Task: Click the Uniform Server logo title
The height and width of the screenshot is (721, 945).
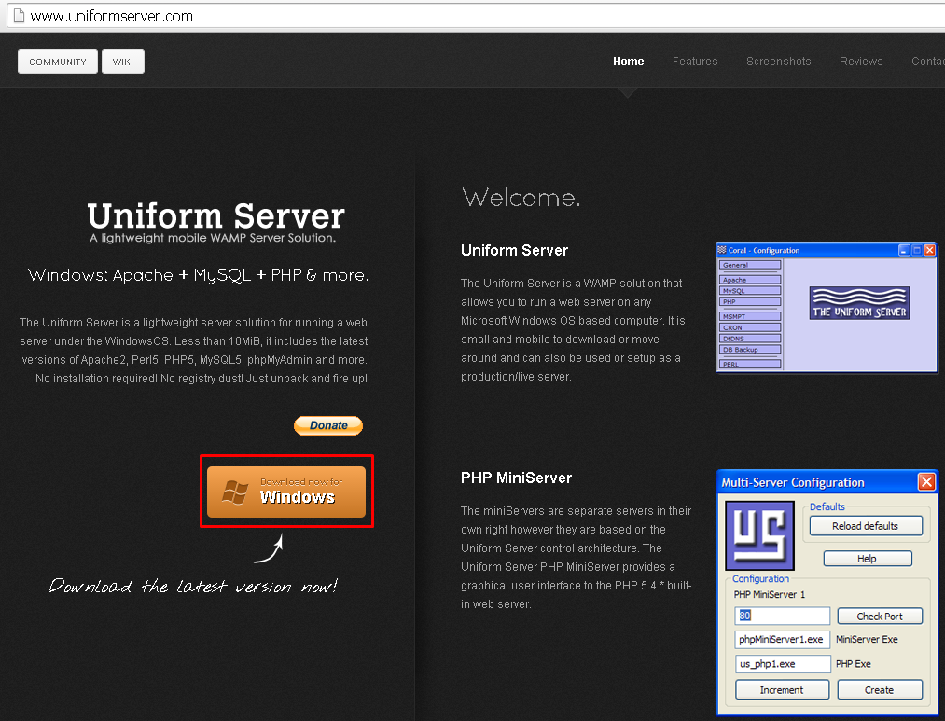Action: click(215, 215)
